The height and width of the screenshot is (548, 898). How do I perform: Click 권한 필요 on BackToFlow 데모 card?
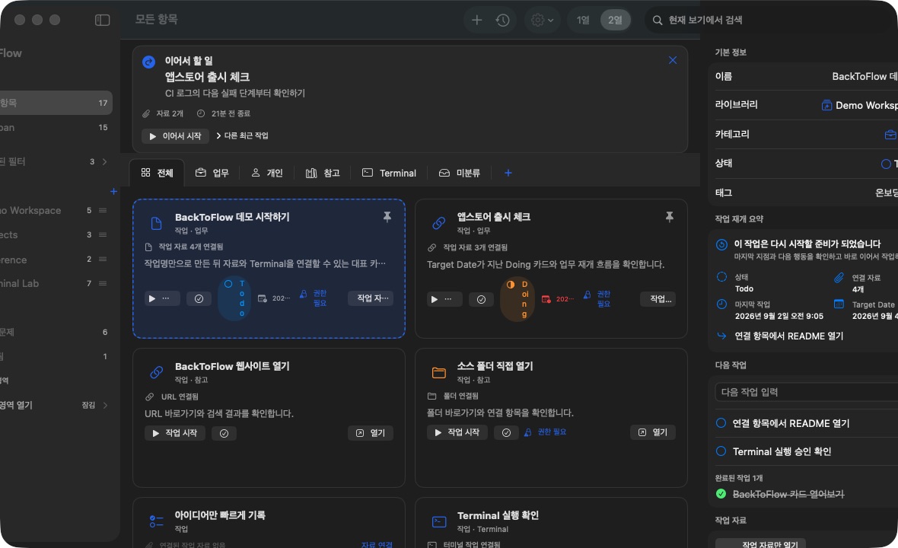[314, 298]
